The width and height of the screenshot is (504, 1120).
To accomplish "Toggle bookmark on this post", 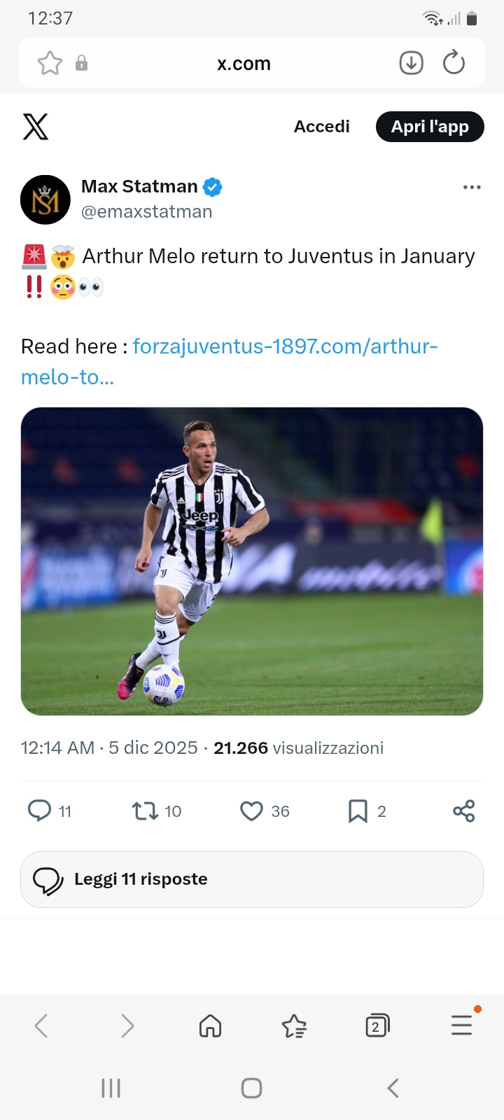I will 358,811.
